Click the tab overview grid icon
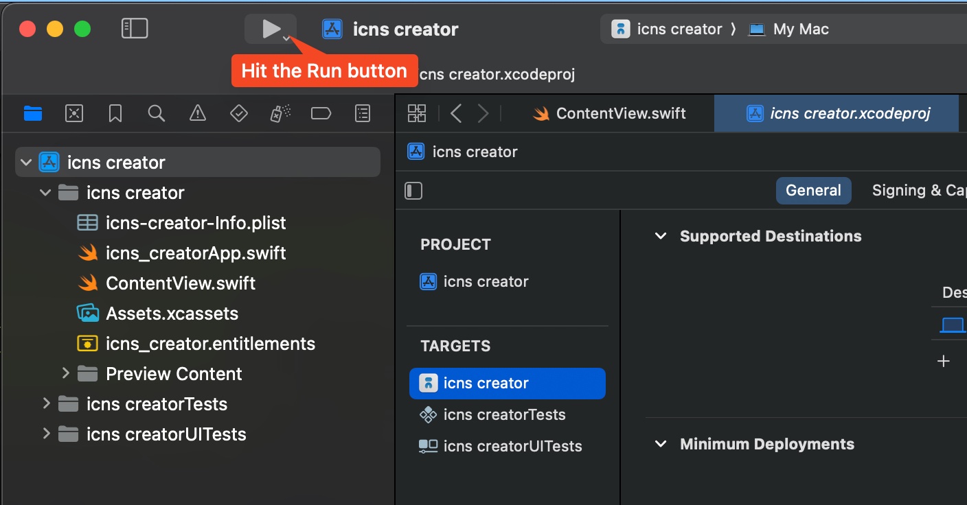967x505 pixels. [x=417, y=113]
